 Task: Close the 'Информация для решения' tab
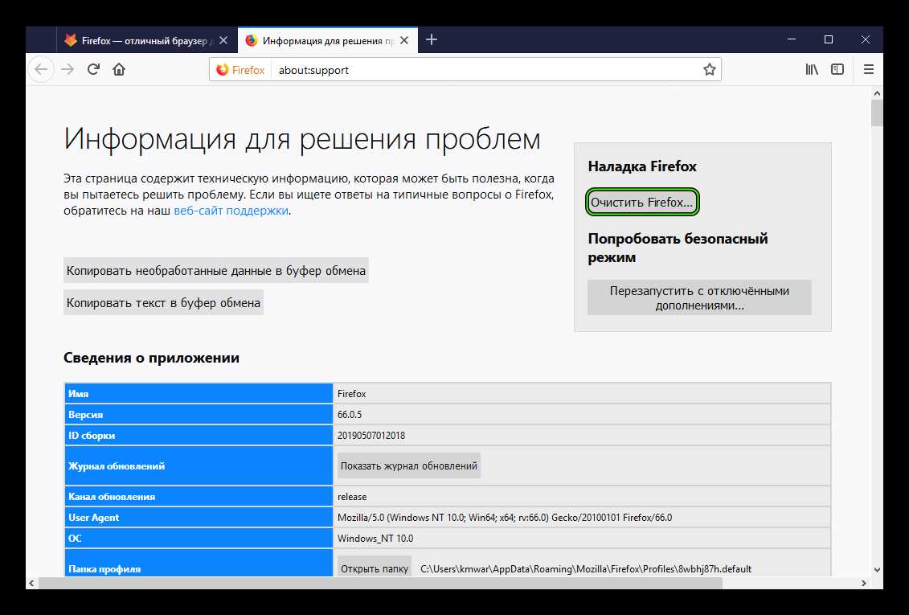(x=404, y=40)
